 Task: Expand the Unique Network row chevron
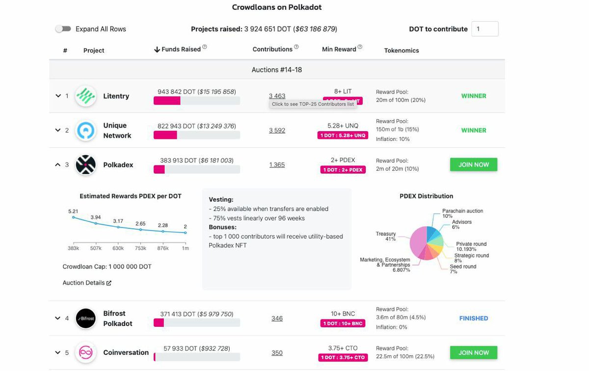point(58,130)
